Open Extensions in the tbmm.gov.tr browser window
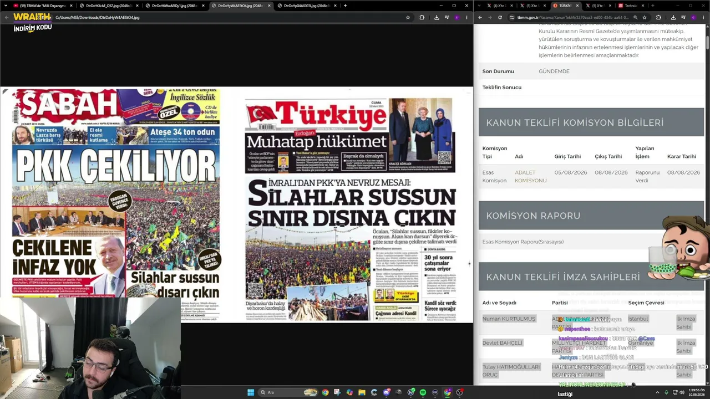 click(658, 17)
